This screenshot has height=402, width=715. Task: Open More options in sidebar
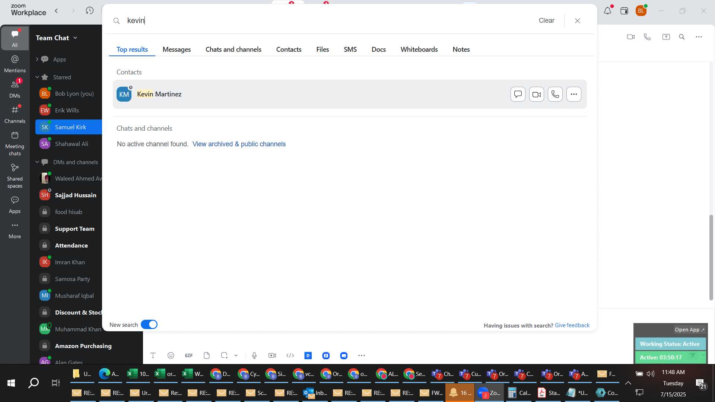pos(15,230)
